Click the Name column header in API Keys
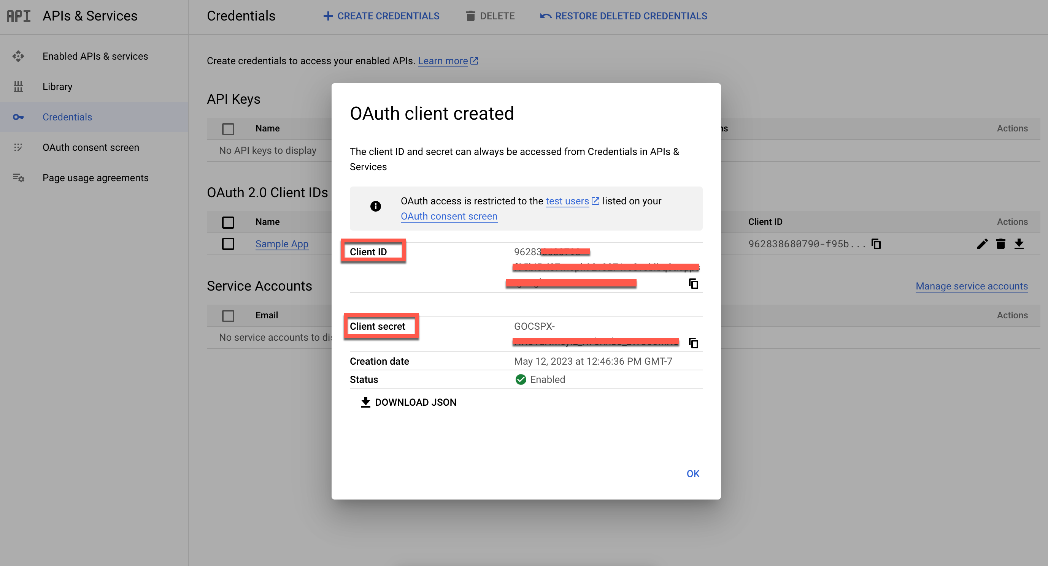Image resolution: width=1048 pixels, height=566 pixels. 267,128
